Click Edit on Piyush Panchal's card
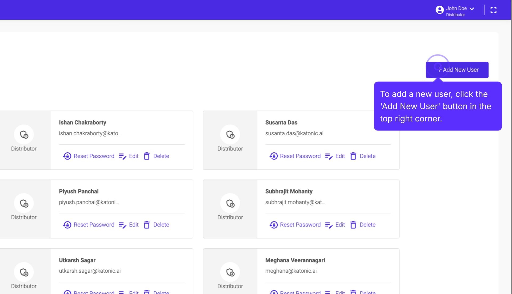The image size is (512, 294). (x=133, y=225)
